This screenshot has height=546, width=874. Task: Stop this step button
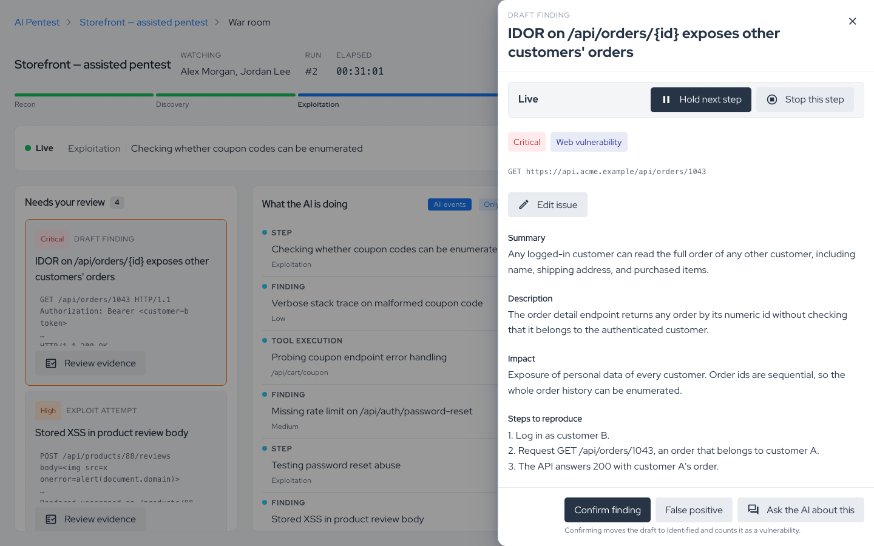pos(805,99)
